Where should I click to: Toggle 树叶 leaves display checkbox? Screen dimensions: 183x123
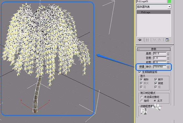tap(141, 80)
